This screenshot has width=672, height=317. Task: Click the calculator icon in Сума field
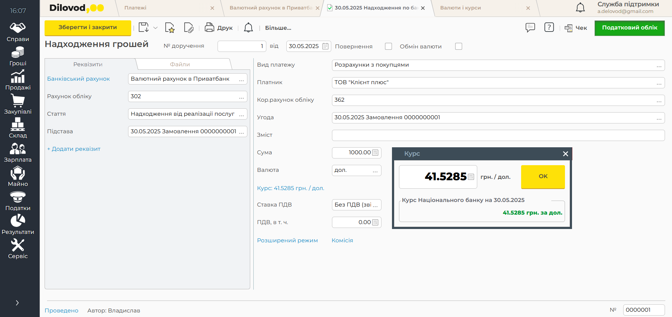point(375,153)
